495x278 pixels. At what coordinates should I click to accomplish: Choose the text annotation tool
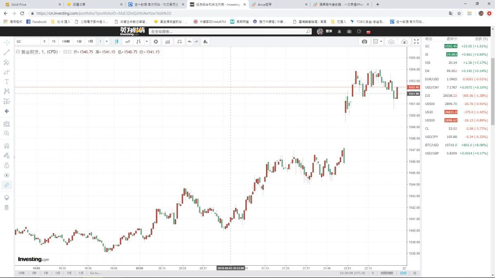click(x=7, y=82)
